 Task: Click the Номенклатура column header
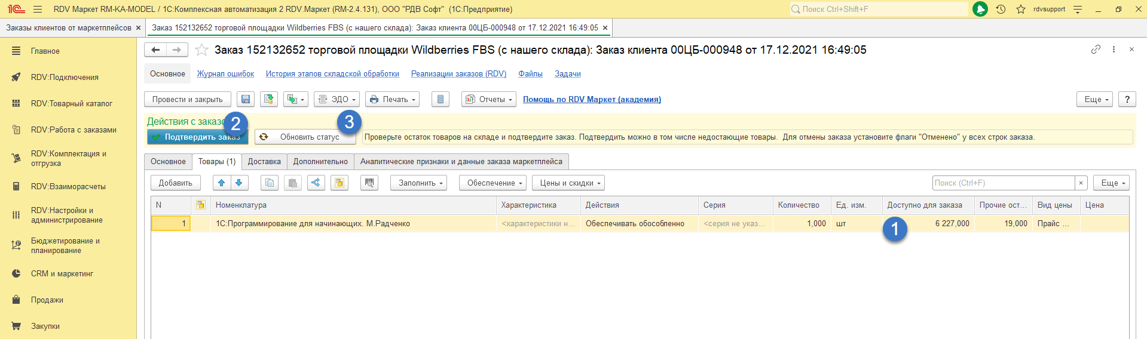click(353, 205)
